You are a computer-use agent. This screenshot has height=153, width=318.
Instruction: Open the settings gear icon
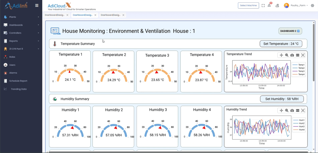312,6
